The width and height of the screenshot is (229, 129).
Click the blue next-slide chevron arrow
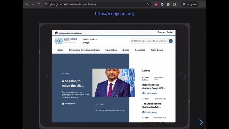click(x=201, y=122)
